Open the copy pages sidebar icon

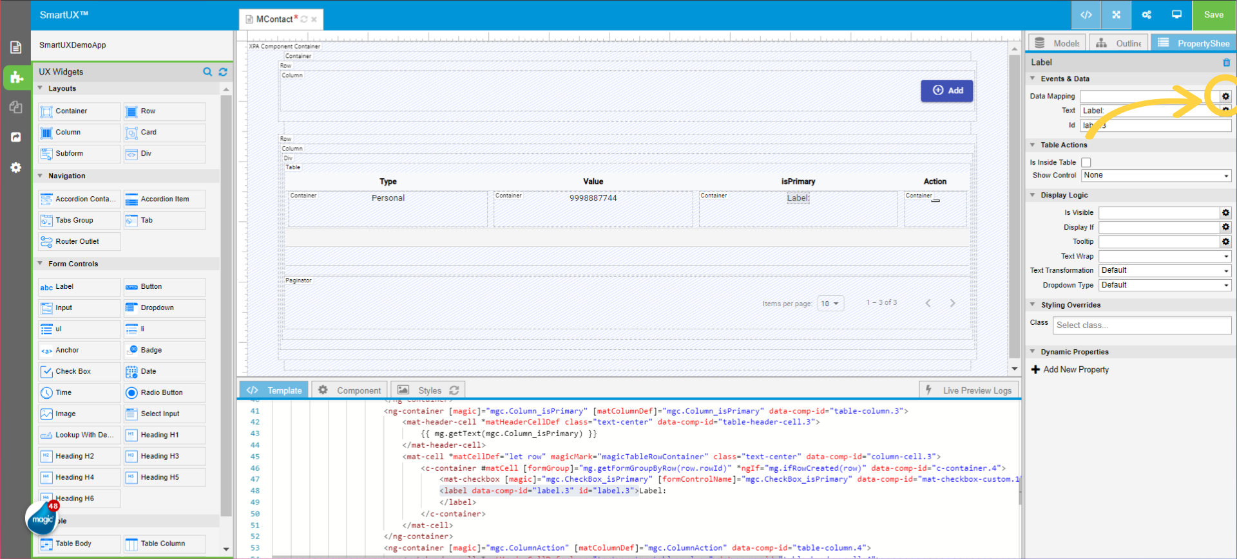click(15, 107)
